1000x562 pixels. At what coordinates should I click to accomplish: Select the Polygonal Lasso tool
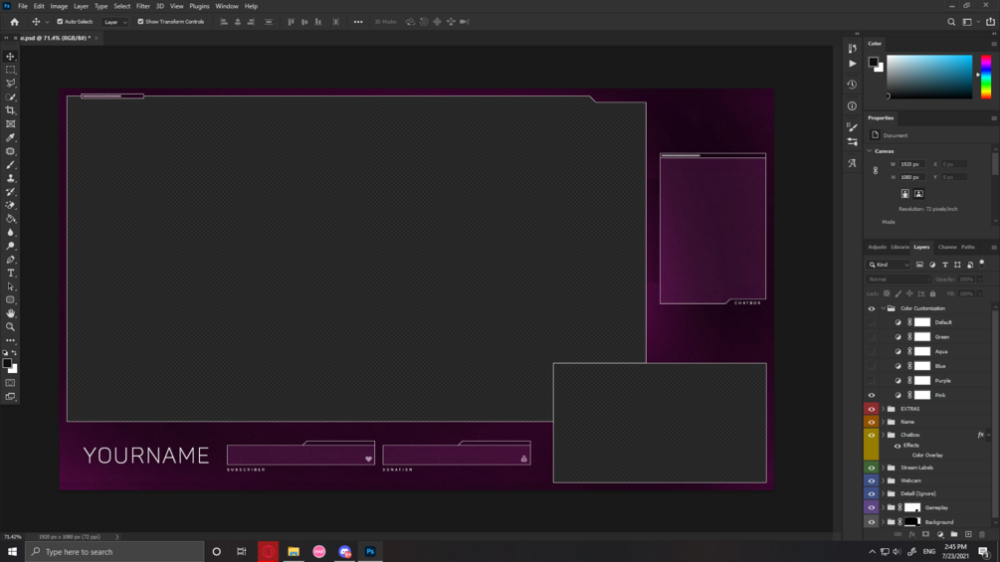point(11,84)
